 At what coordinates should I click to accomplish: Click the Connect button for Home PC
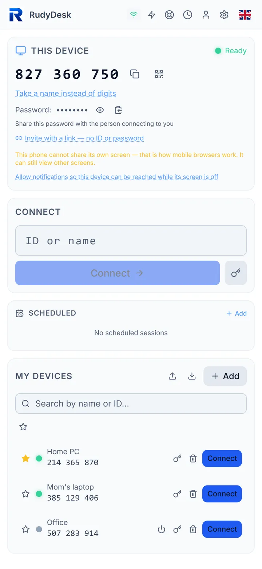pos(222,459)
